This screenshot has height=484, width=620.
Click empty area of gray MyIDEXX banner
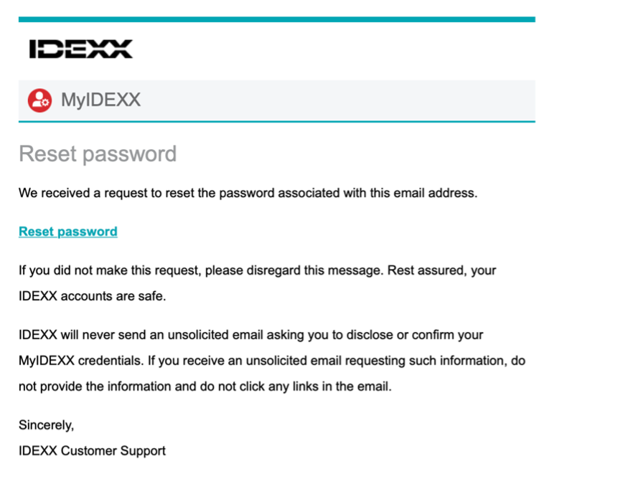pos(336,100)
